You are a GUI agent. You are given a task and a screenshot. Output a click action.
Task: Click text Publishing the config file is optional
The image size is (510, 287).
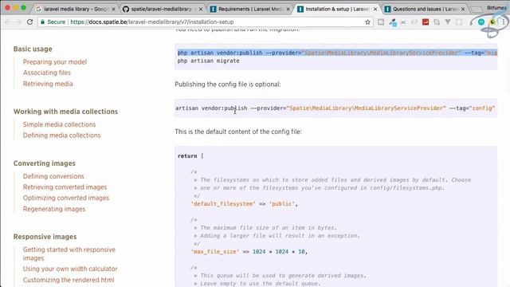228,85
